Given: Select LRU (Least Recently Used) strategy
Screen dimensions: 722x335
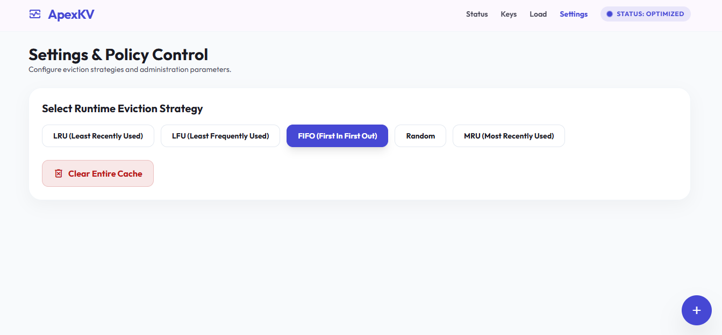Looking at the screenshot, I should (98, 136).
